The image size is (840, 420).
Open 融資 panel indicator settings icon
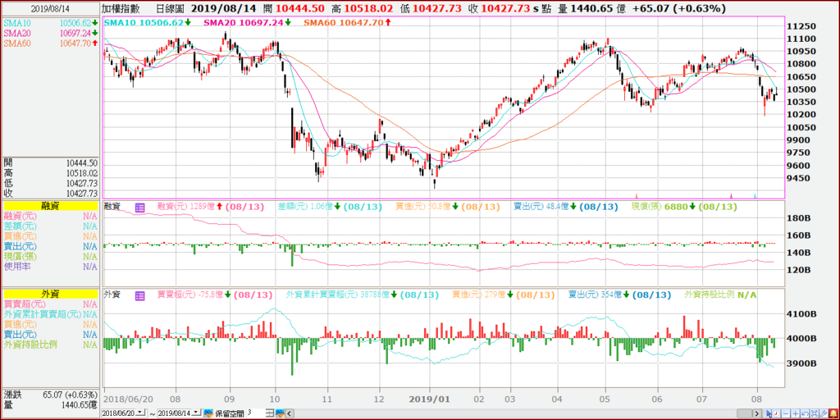pos(139,207)
